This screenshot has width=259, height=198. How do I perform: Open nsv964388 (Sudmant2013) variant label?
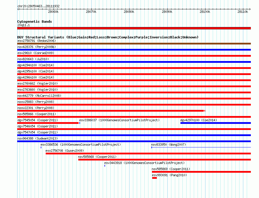[x=38, y=138]
